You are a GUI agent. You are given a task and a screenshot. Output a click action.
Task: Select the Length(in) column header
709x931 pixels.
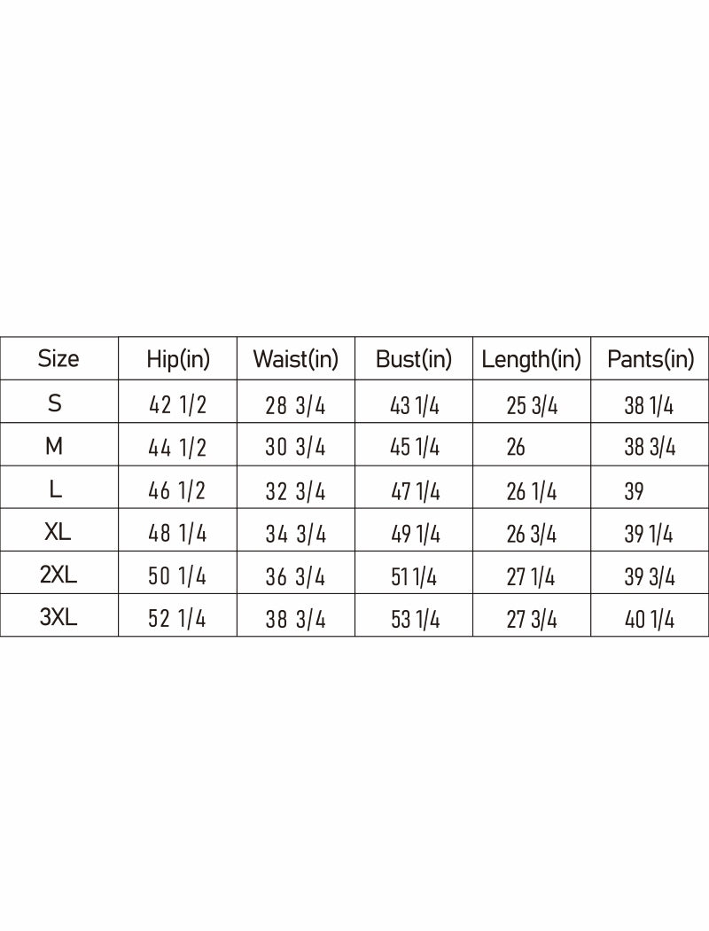532,359
